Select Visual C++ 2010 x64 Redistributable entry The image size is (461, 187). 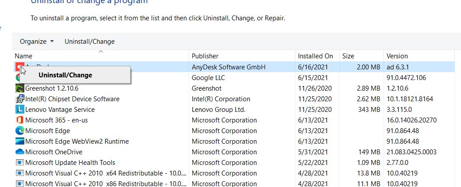(x=106, y=173)
